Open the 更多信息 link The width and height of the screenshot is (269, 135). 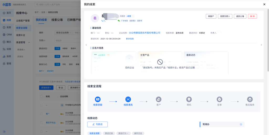pyautogui.click(x=130, y=39)
